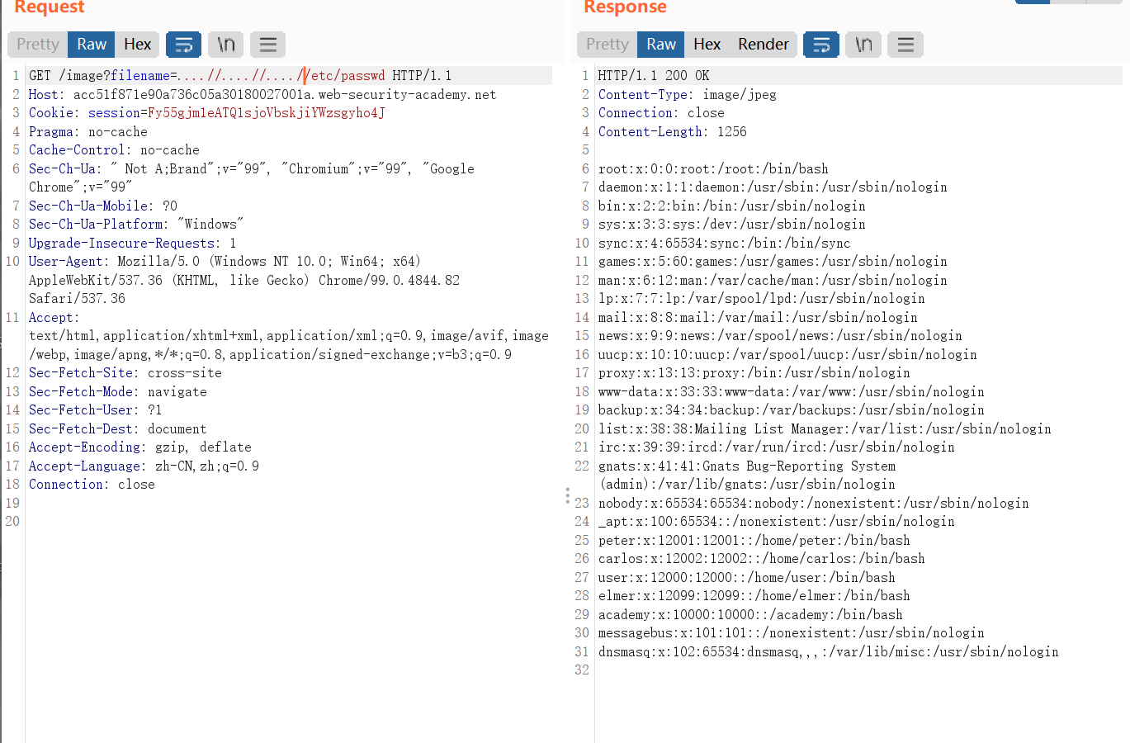Image resolution: width=1130 pixels, height=743 pixels.
Task: Click the Content-Length: 1256 header
Action: pos(673,132)
